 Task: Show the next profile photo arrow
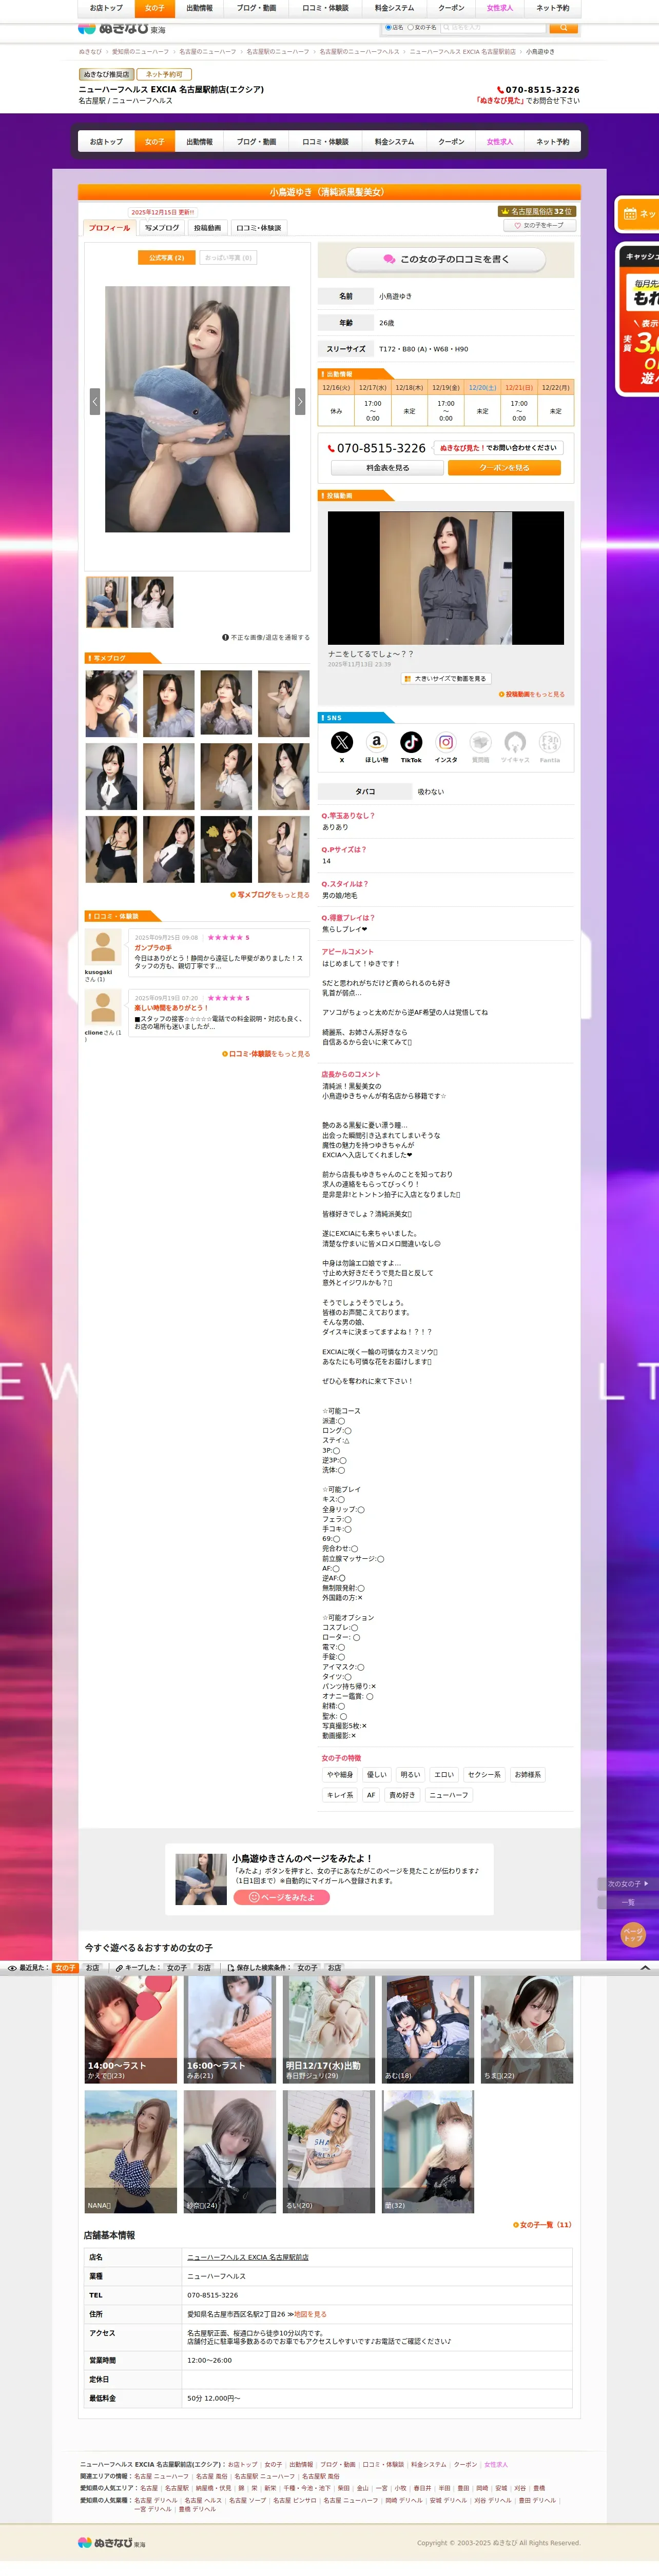pos(300,401)
